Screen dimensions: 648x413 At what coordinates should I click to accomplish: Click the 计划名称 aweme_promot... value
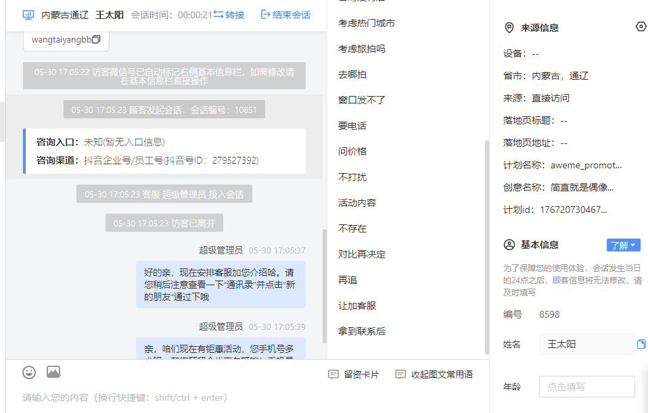[x=586, y=165]
